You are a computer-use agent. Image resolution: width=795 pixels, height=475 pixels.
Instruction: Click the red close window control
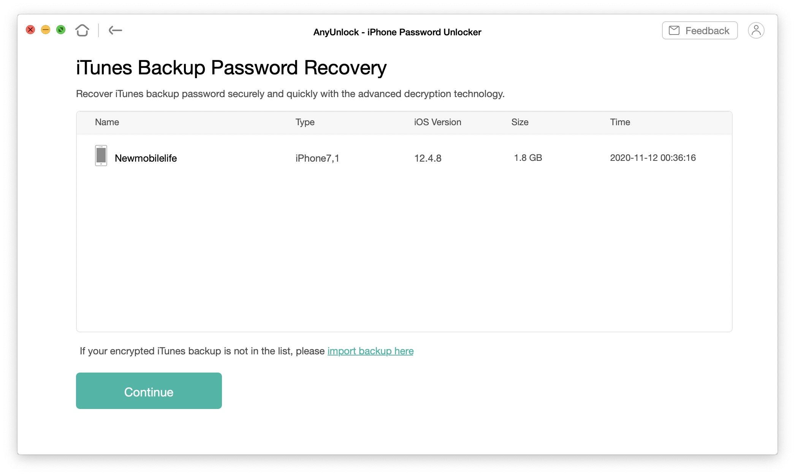(30, 30)
